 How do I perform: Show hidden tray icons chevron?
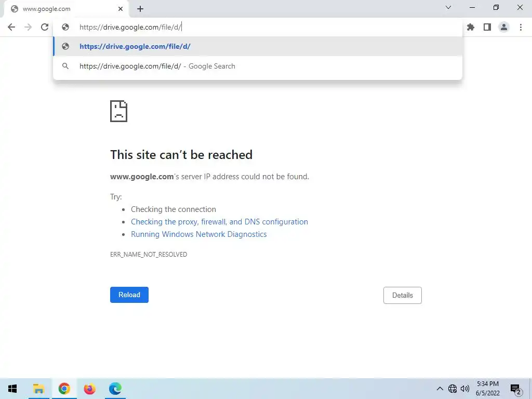(x=440, y=389)
